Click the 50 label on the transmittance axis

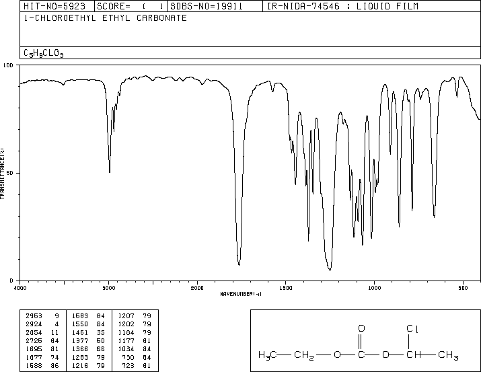coord(9,173)
